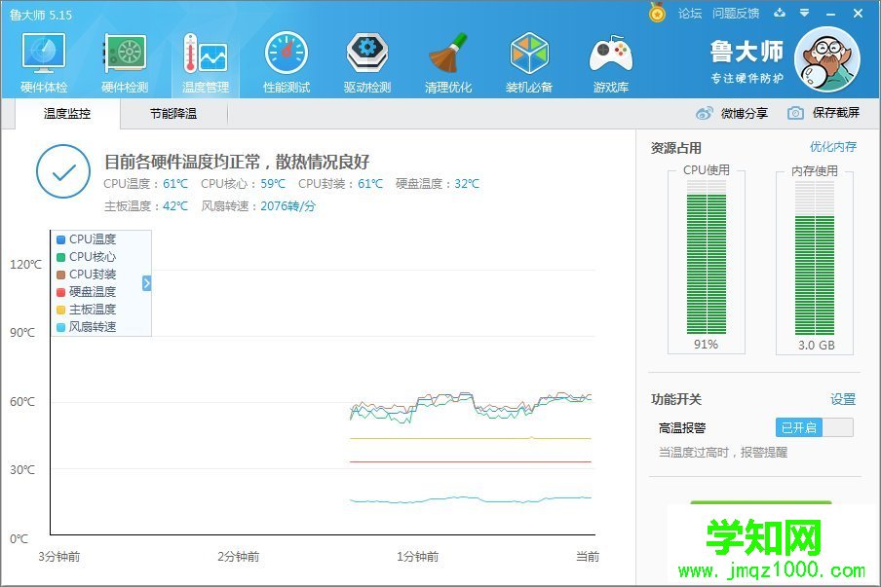Click the 保存截屏 screenshot camera icon
Viewport: 881px width, 587px height.
click(794, 112)
